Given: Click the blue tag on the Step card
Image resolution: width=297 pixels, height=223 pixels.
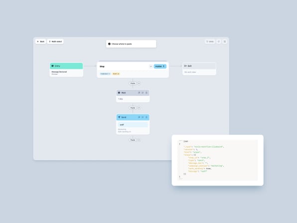Looking at the screenshot, I should coord(105,74).
